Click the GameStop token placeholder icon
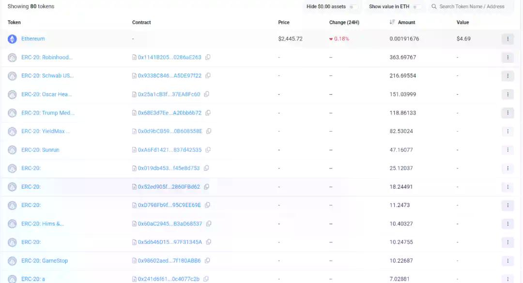The height and width of the screenshot is (283, 523). click(12, 261)
